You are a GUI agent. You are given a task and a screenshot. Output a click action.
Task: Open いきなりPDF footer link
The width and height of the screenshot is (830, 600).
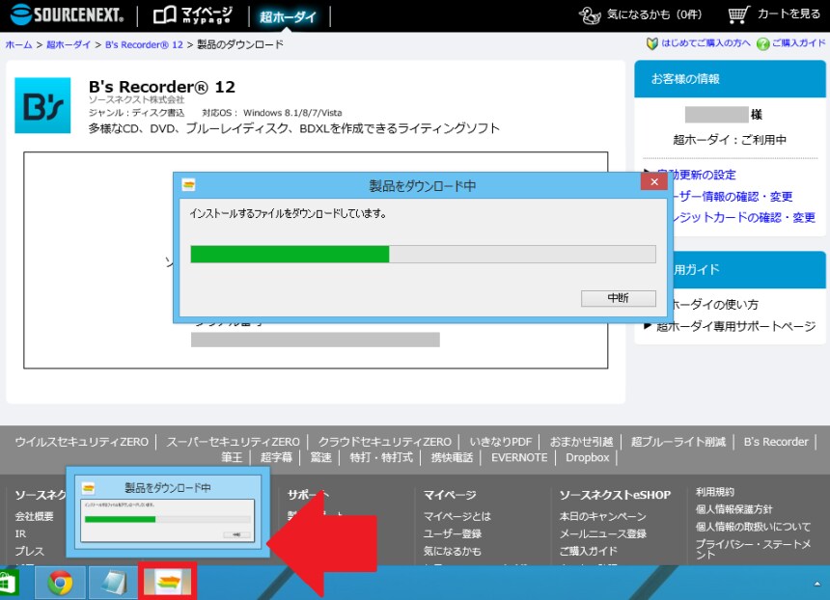500,442
